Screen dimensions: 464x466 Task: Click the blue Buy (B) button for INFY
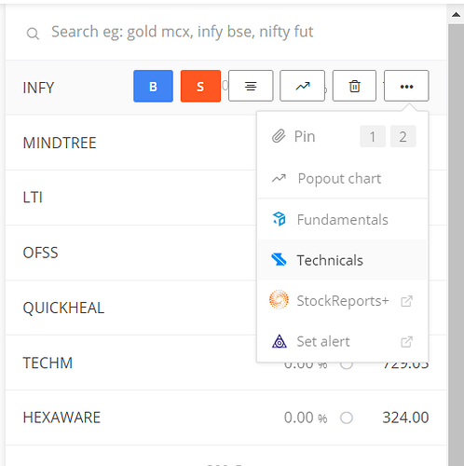tap(153, 86)
